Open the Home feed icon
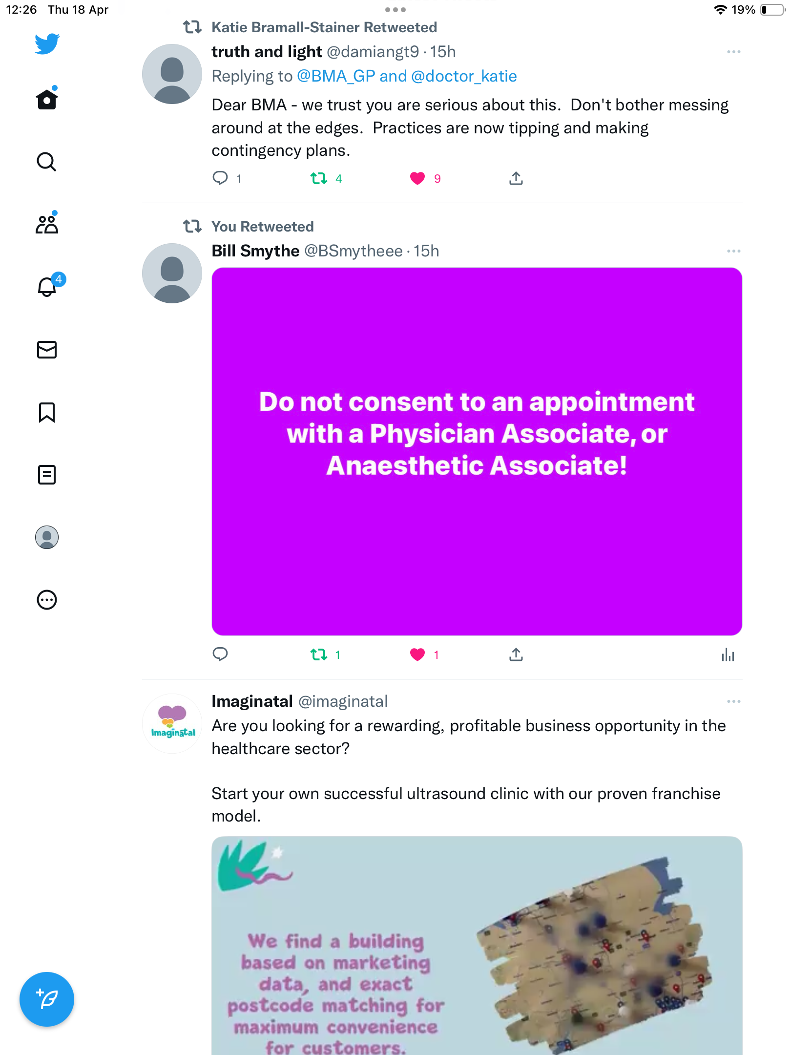This screenshot has height=1055, width=791. click(x=47, y=100)
